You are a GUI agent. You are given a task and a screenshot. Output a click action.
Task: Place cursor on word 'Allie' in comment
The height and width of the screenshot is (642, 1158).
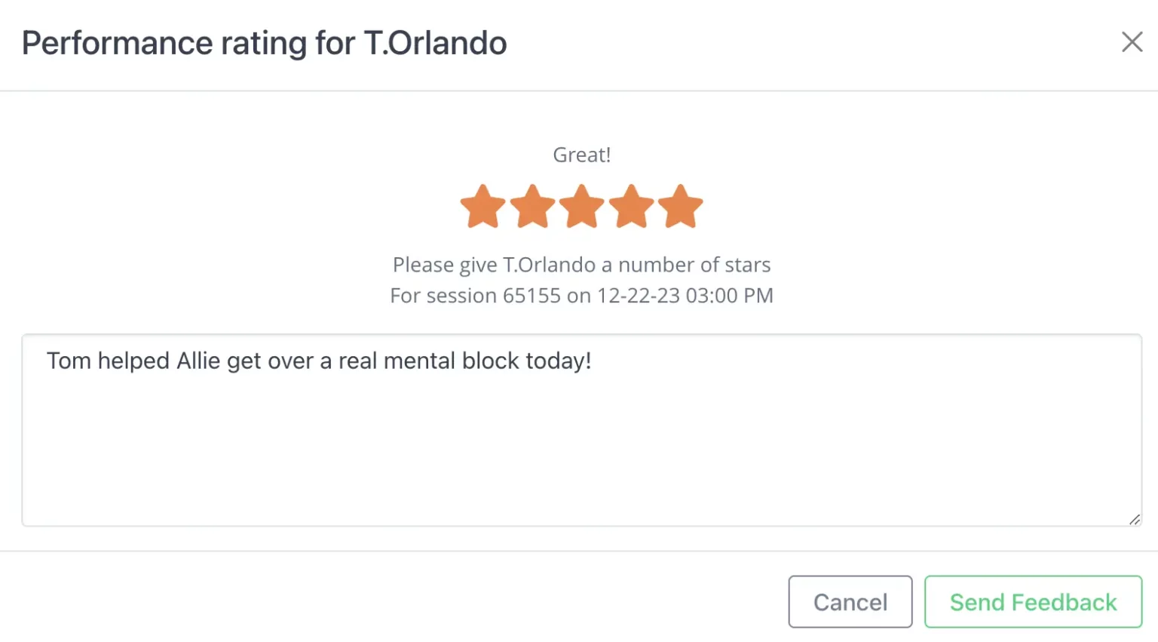pos(198,361)
